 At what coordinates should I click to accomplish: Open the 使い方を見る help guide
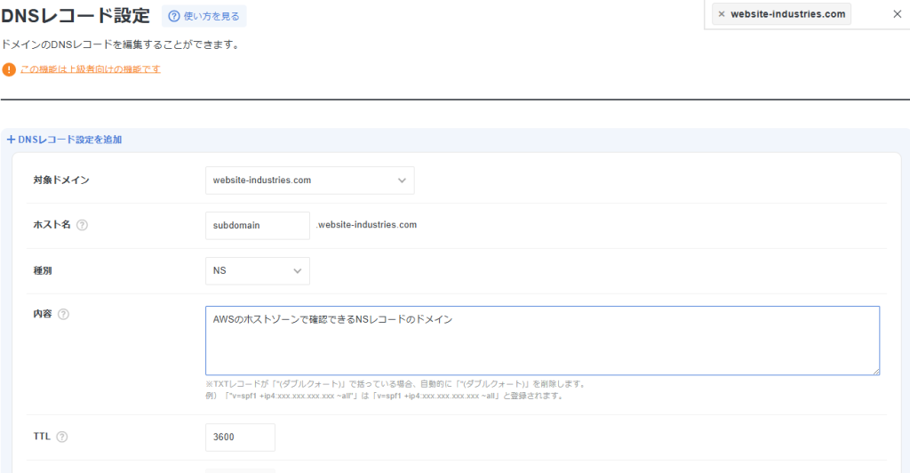pos(204,16)
